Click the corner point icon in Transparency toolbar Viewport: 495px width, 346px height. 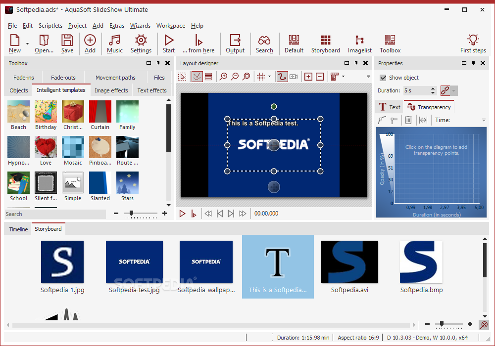pos(394,120)
